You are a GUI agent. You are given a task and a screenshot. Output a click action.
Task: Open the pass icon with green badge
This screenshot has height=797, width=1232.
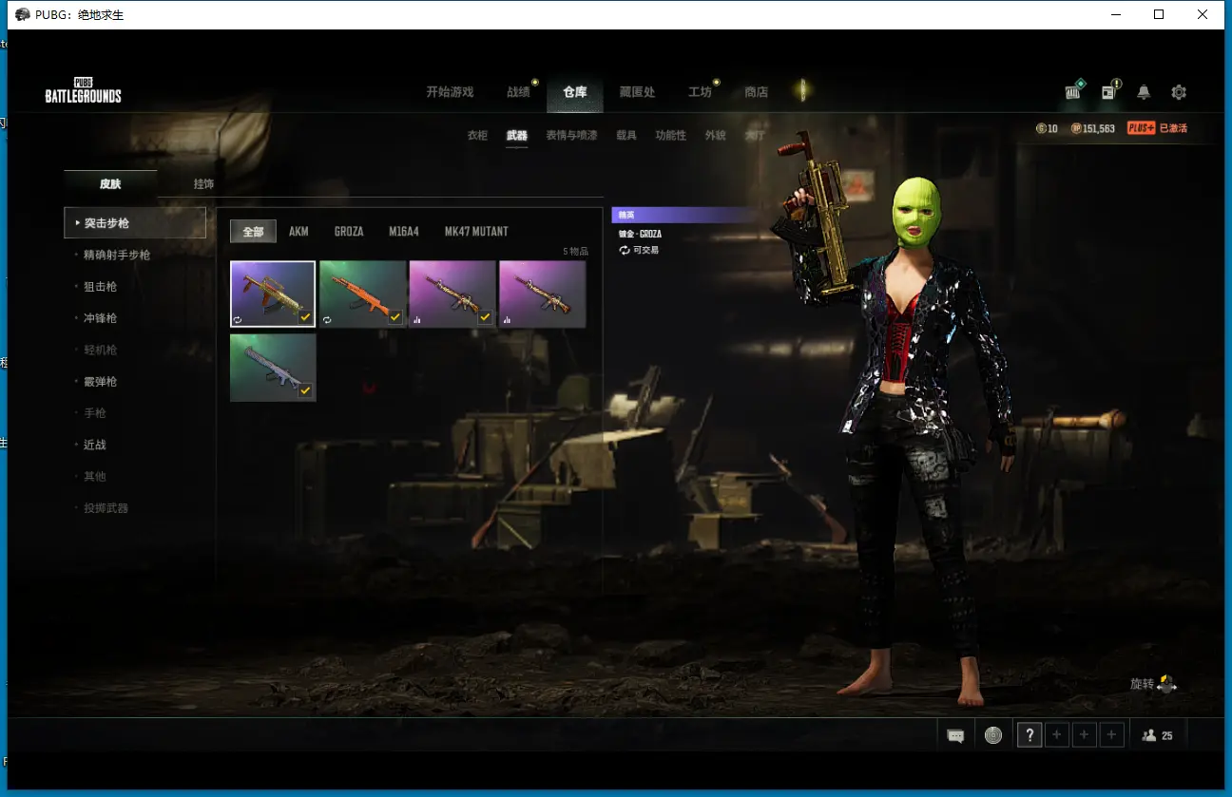(1074, 91)
